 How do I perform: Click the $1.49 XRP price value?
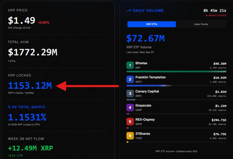coord(22,20)
